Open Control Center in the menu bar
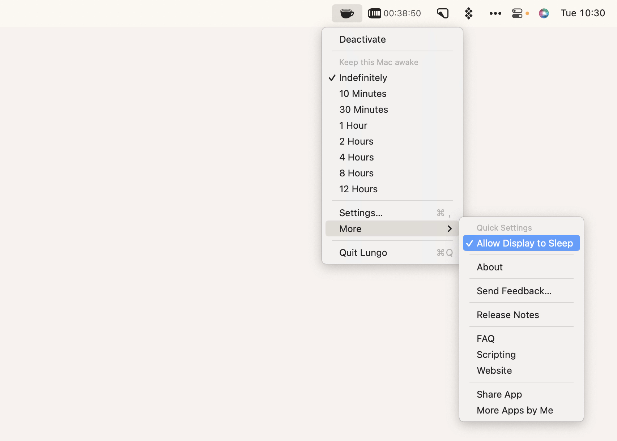Image resolution: width=617 pixels, height=441 pixels. click(517, 13)
